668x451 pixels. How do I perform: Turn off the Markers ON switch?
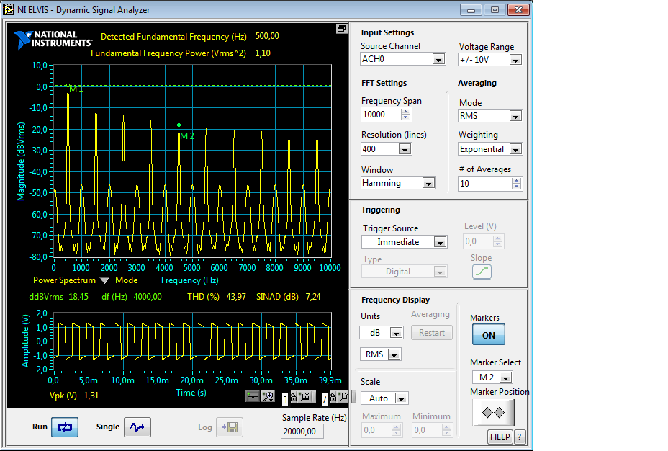click(489, 335)
